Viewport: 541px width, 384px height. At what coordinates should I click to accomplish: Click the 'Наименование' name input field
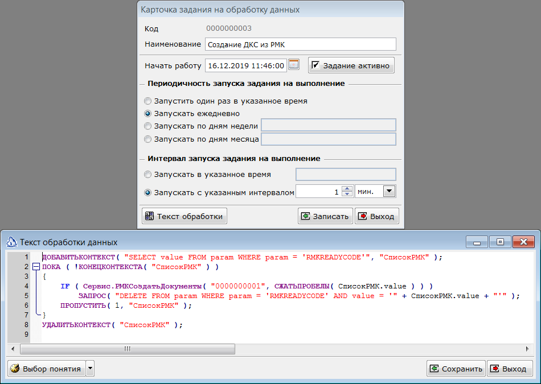point(301,44)
